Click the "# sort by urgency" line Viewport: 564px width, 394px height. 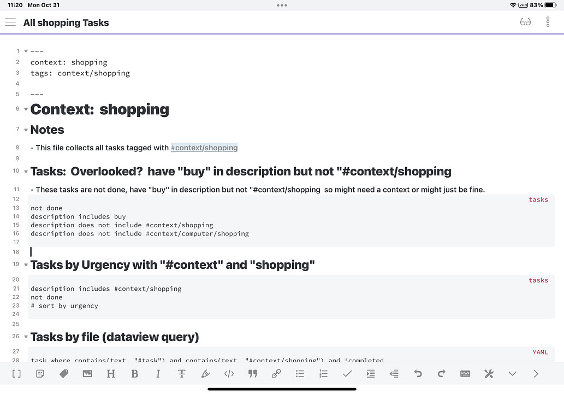[x=64, y=306]
